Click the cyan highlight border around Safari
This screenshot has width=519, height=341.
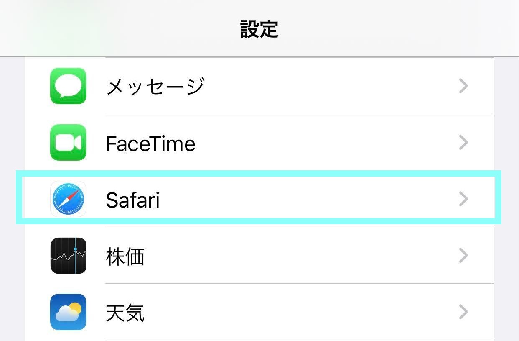click(x=259, y=173)
